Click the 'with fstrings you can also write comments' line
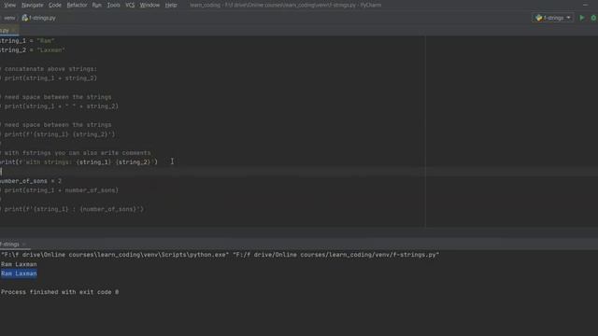 tap(76, 153)
